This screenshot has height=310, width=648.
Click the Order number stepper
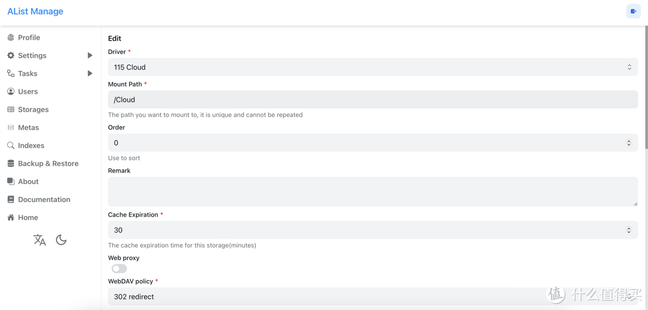click(x=629, y=143)
